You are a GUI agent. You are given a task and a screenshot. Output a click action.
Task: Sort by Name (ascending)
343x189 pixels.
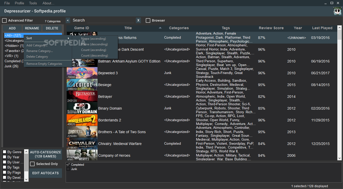(x=95, y=39)
